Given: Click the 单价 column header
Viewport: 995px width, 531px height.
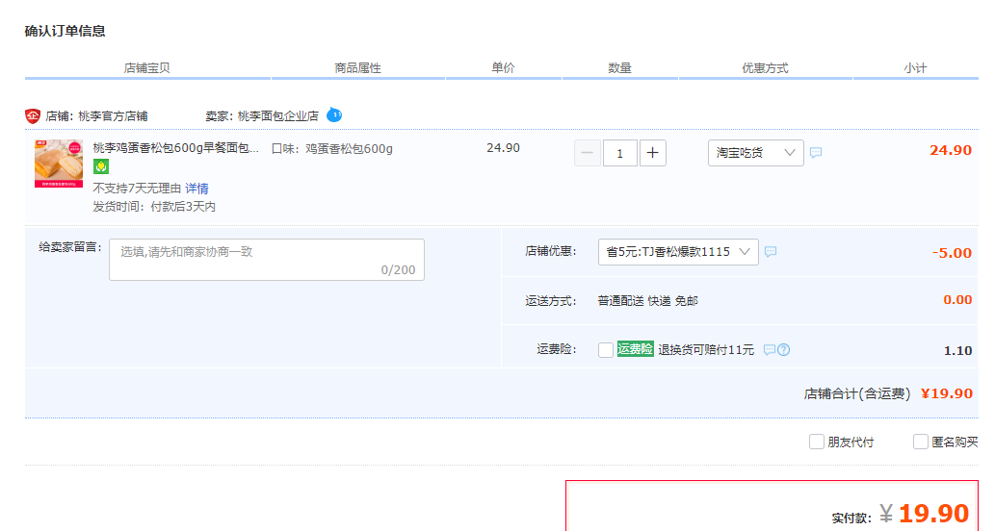Looking at the screenshot, I should tap(503, 67).
